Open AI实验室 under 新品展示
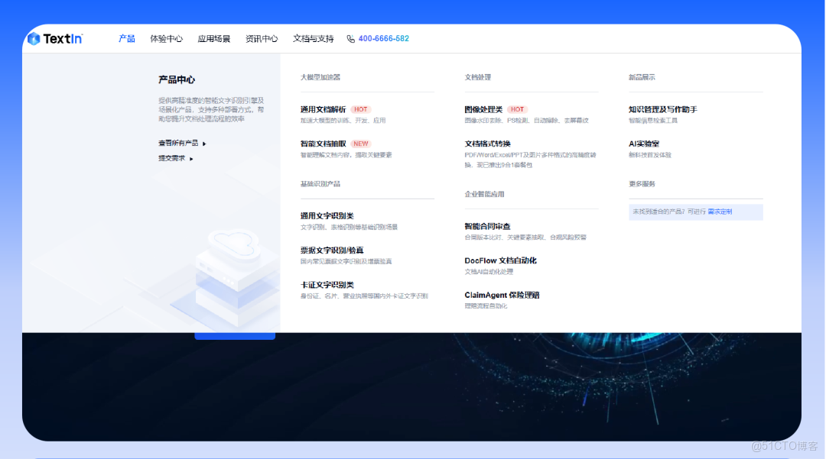The image size is (826, 459). (643, 143)
